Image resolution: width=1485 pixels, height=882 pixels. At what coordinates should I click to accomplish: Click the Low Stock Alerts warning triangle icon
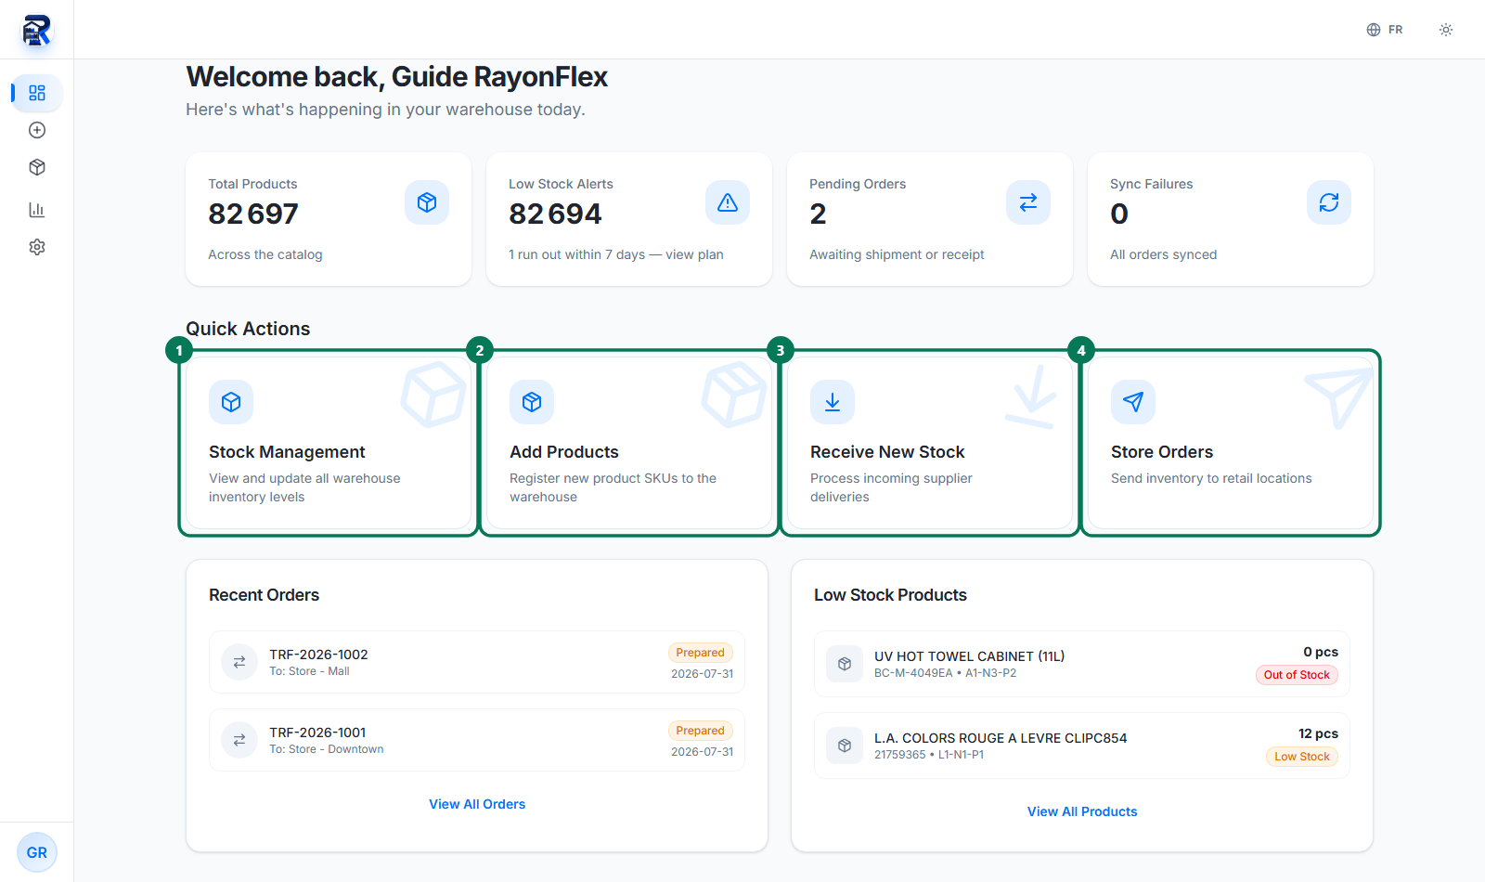click(x=728, y=202)
